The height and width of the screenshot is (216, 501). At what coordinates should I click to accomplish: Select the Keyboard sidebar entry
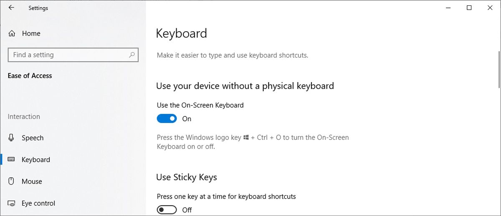pos(36,160)
